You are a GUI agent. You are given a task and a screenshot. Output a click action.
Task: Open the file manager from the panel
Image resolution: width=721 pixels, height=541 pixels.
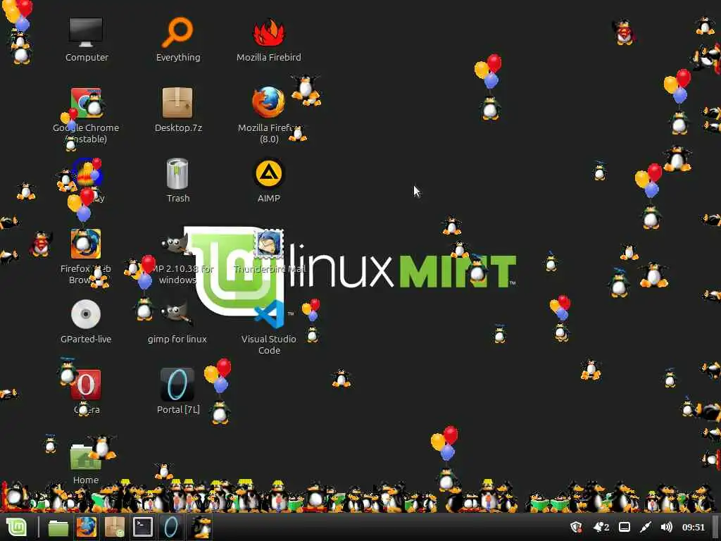[58, 528]
